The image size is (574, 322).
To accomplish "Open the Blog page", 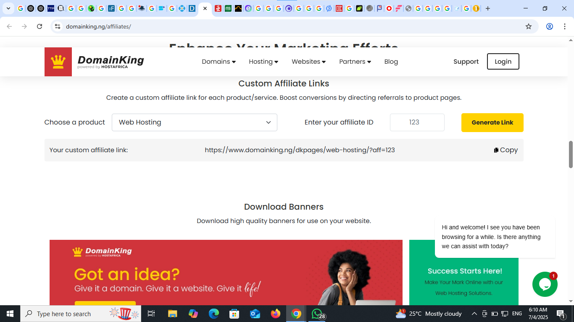I will pos(391,62).
